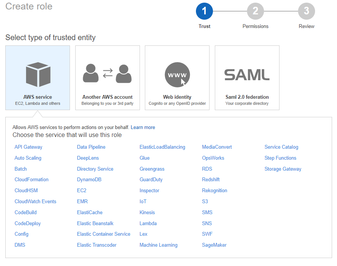Select CloudFormation service link
The width and height of the screenshot is (337, 266).
coord(31,180)
